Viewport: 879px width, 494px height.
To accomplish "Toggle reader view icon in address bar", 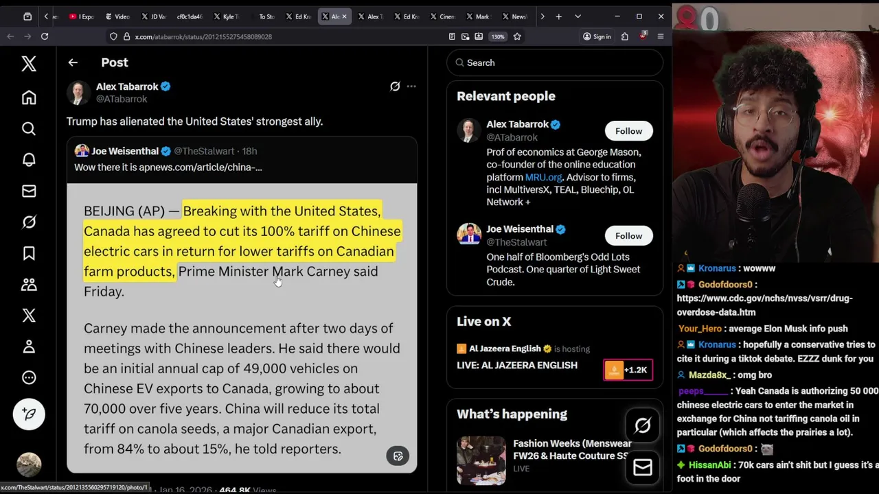I will click(452, 36).
